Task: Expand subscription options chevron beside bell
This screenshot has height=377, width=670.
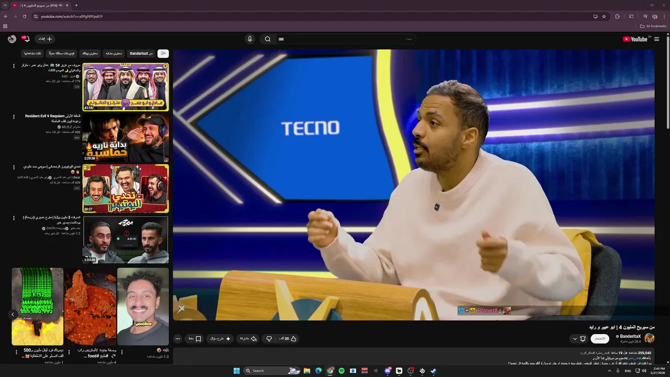Action: [x=575, y=339]
